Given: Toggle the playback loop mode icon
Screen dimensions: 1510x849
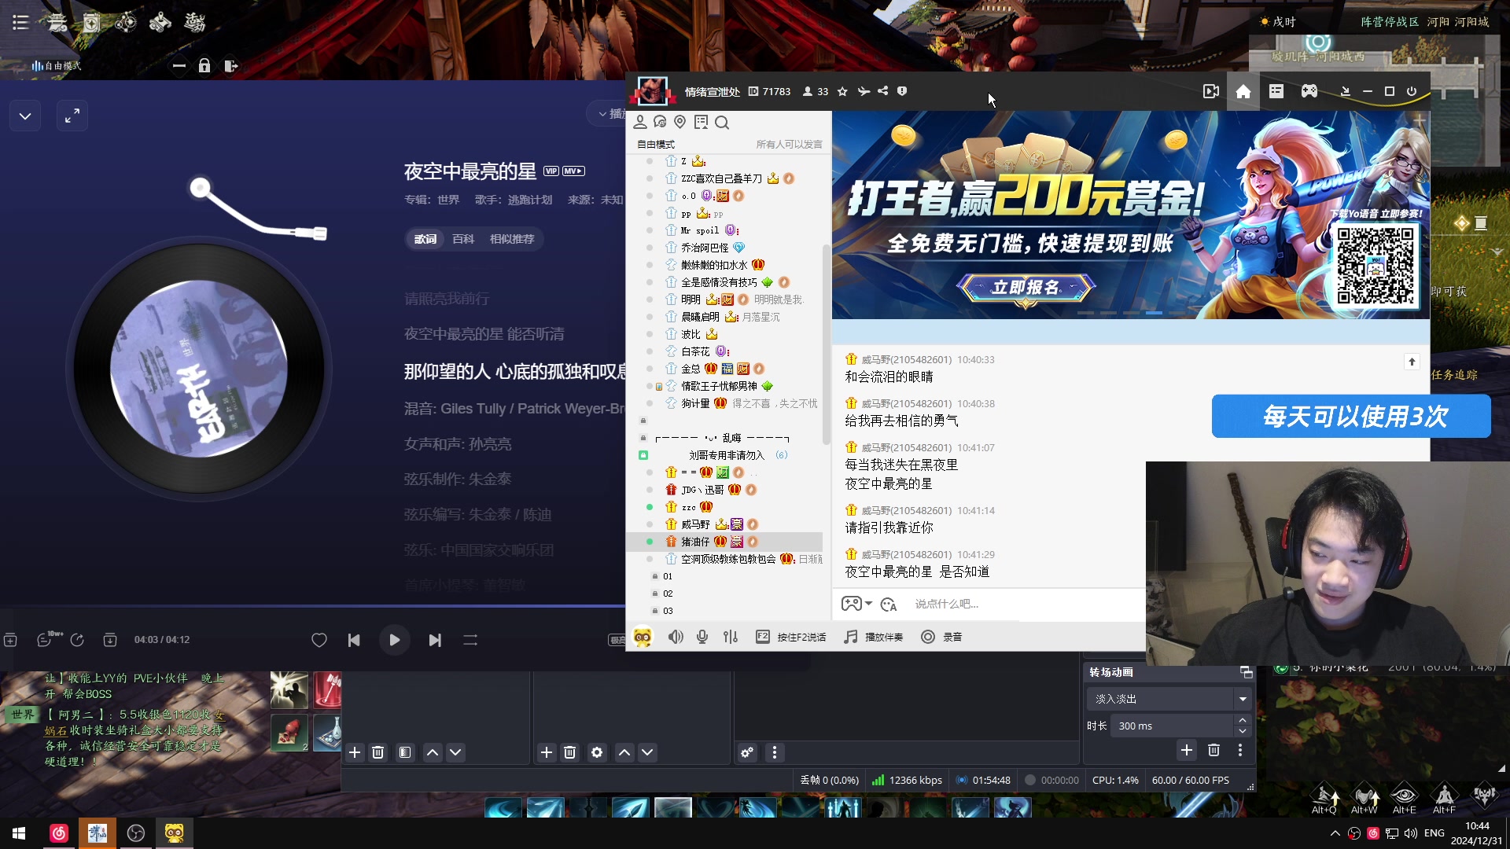Looking at the screenshot, I should pos(470,641).
